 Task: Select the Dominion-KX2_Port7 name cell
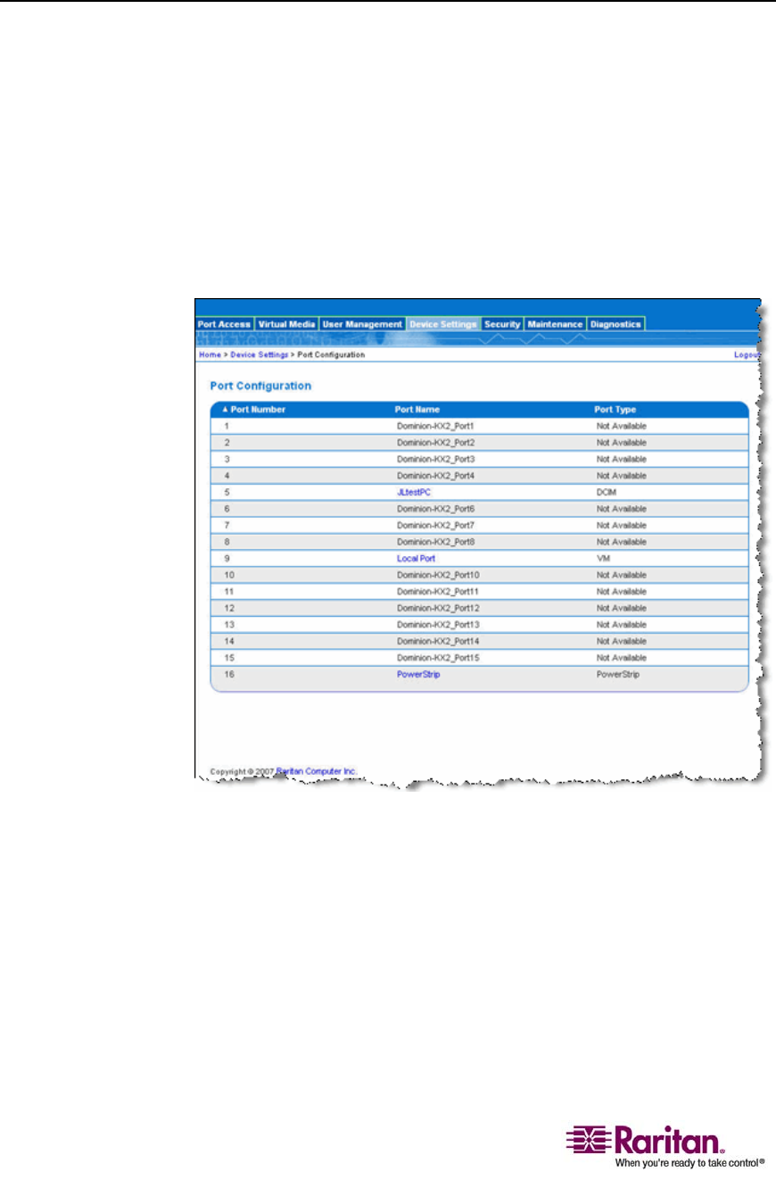435,525
